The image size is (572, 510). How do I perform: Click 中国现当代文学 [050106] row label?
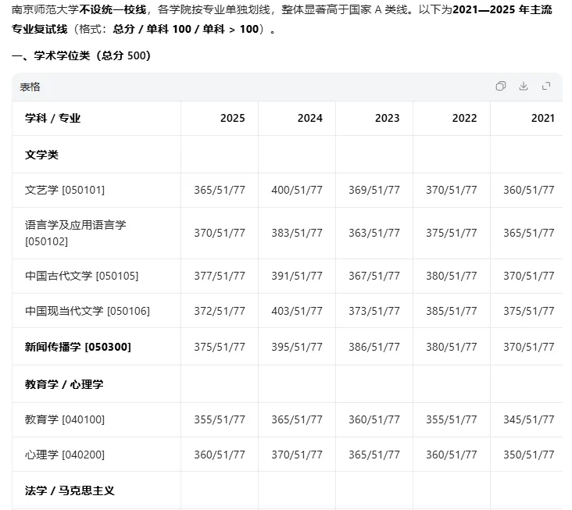(88, 311)
